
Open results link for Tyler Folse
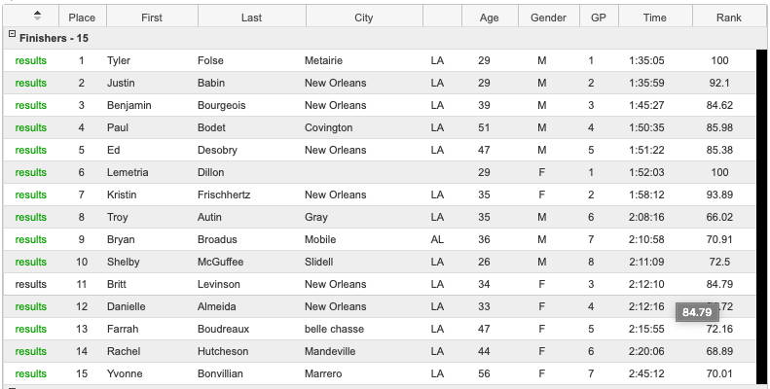(31, 61)
